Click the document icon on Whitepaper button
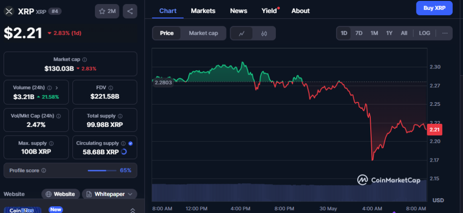463x213 pixels. (89, 194)
